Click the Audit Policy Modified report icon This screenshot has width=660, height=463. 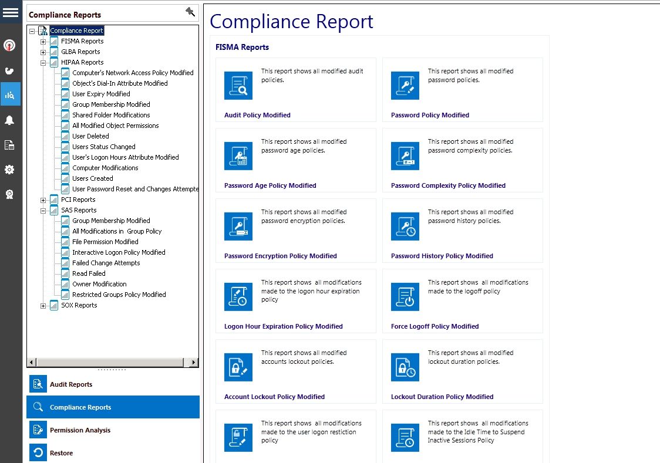tap(238, 85)
